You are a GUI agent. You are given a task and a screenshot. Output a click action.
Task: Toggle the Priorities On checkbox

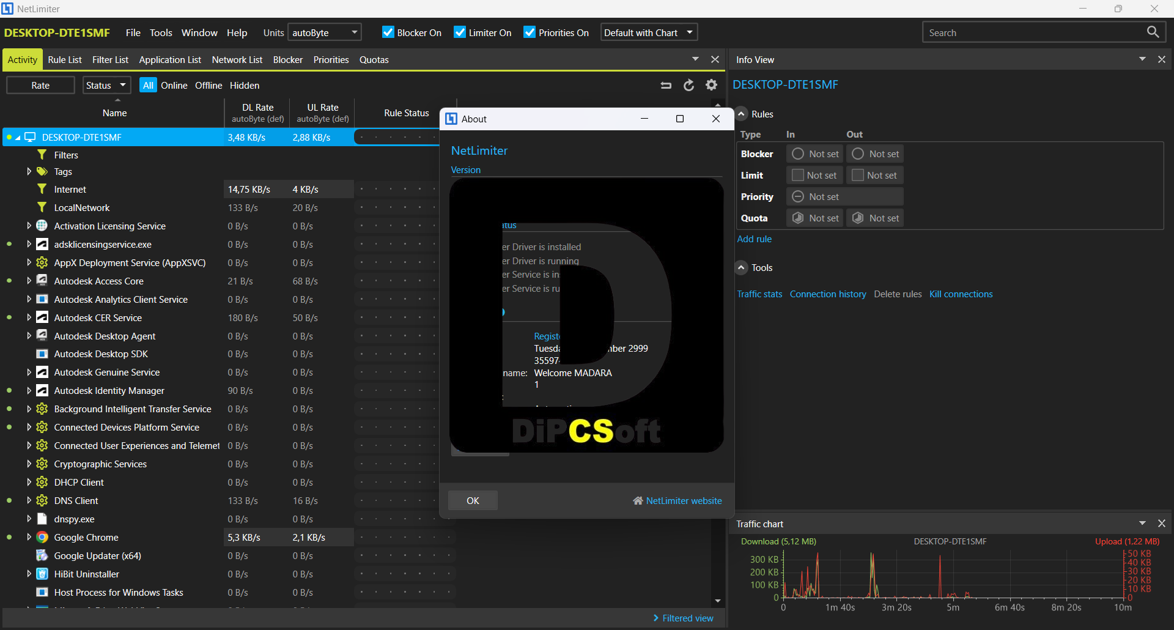pyautogui.click(x=530, y=32)
